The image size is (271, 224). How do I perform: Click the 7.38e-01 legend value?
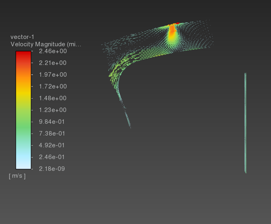click(52, 134)
